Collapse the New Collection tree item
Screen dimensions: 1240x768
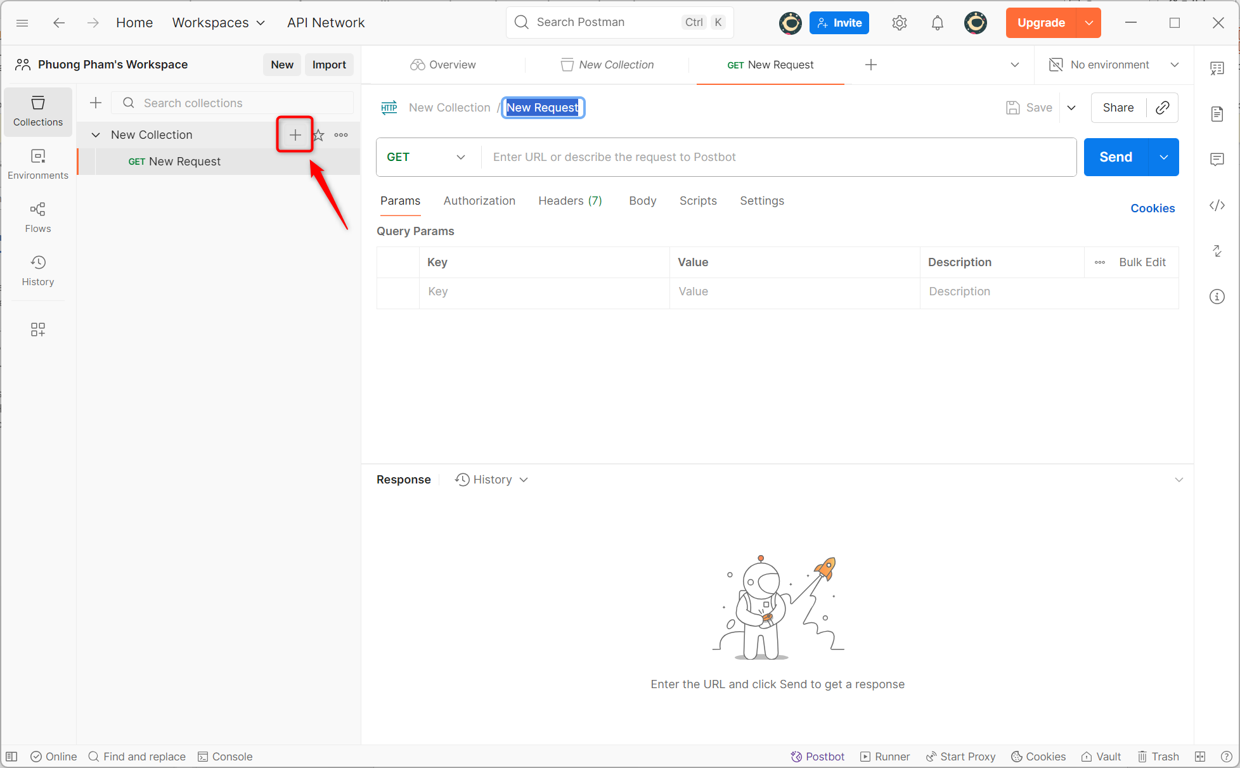pos(95,134)
